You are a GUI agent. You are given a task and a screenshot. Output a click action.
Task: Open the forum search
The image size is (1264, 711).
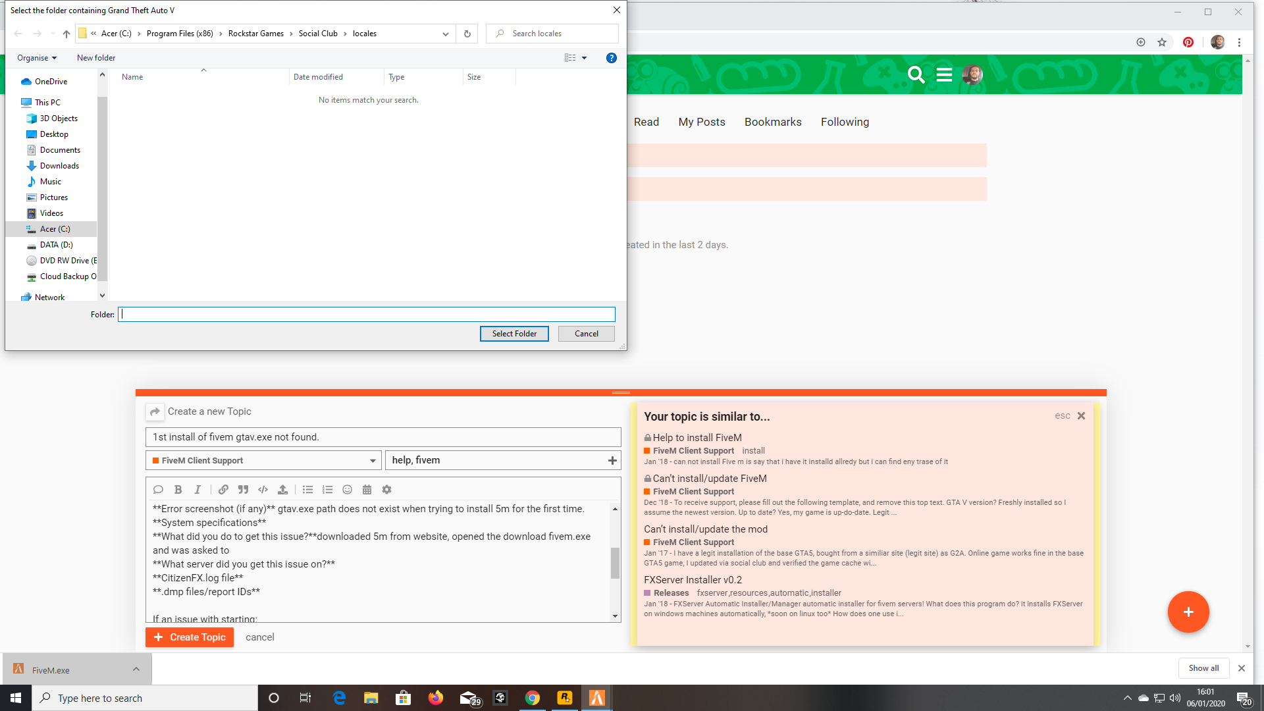(x=916, y=75)
